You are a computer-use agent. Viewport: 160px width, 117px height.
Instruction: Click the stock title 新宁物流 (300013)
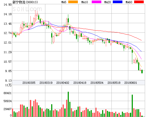click(x=25, y=2)
